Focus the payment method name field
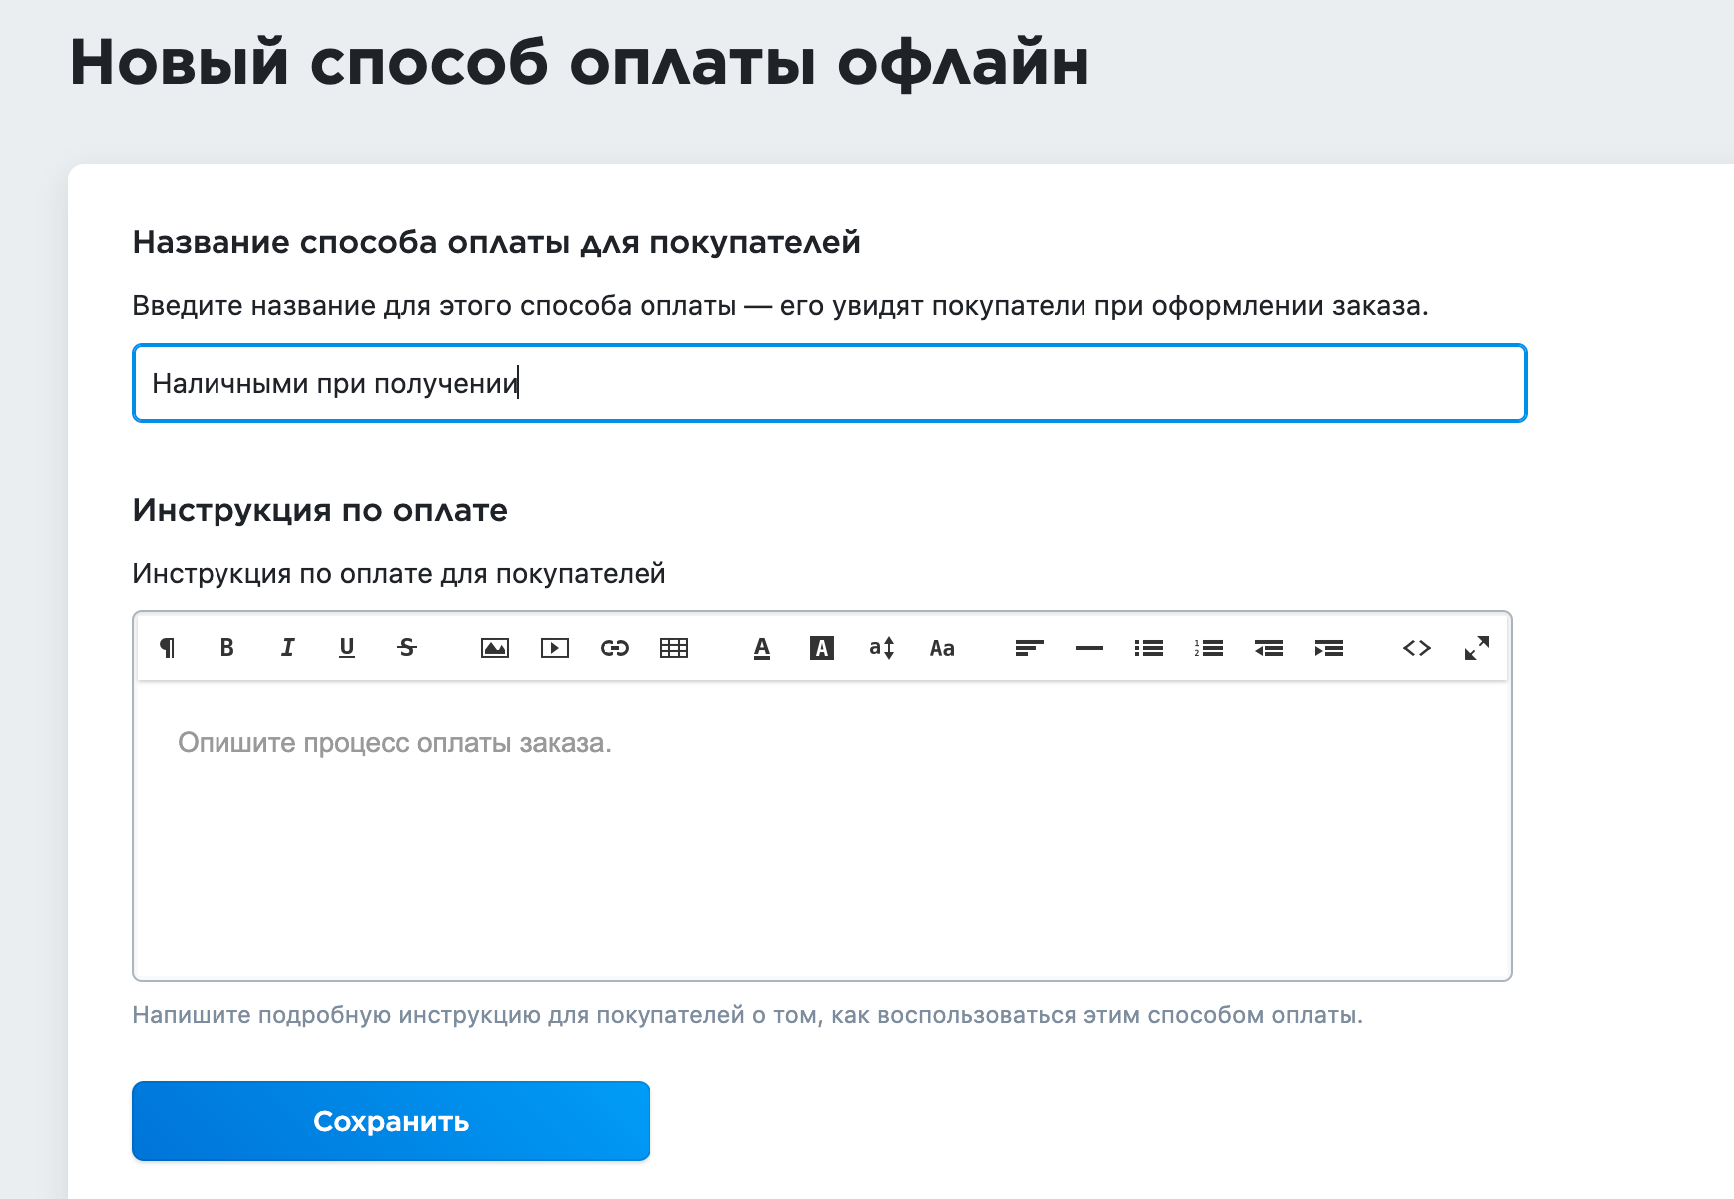 pos(830,383)
